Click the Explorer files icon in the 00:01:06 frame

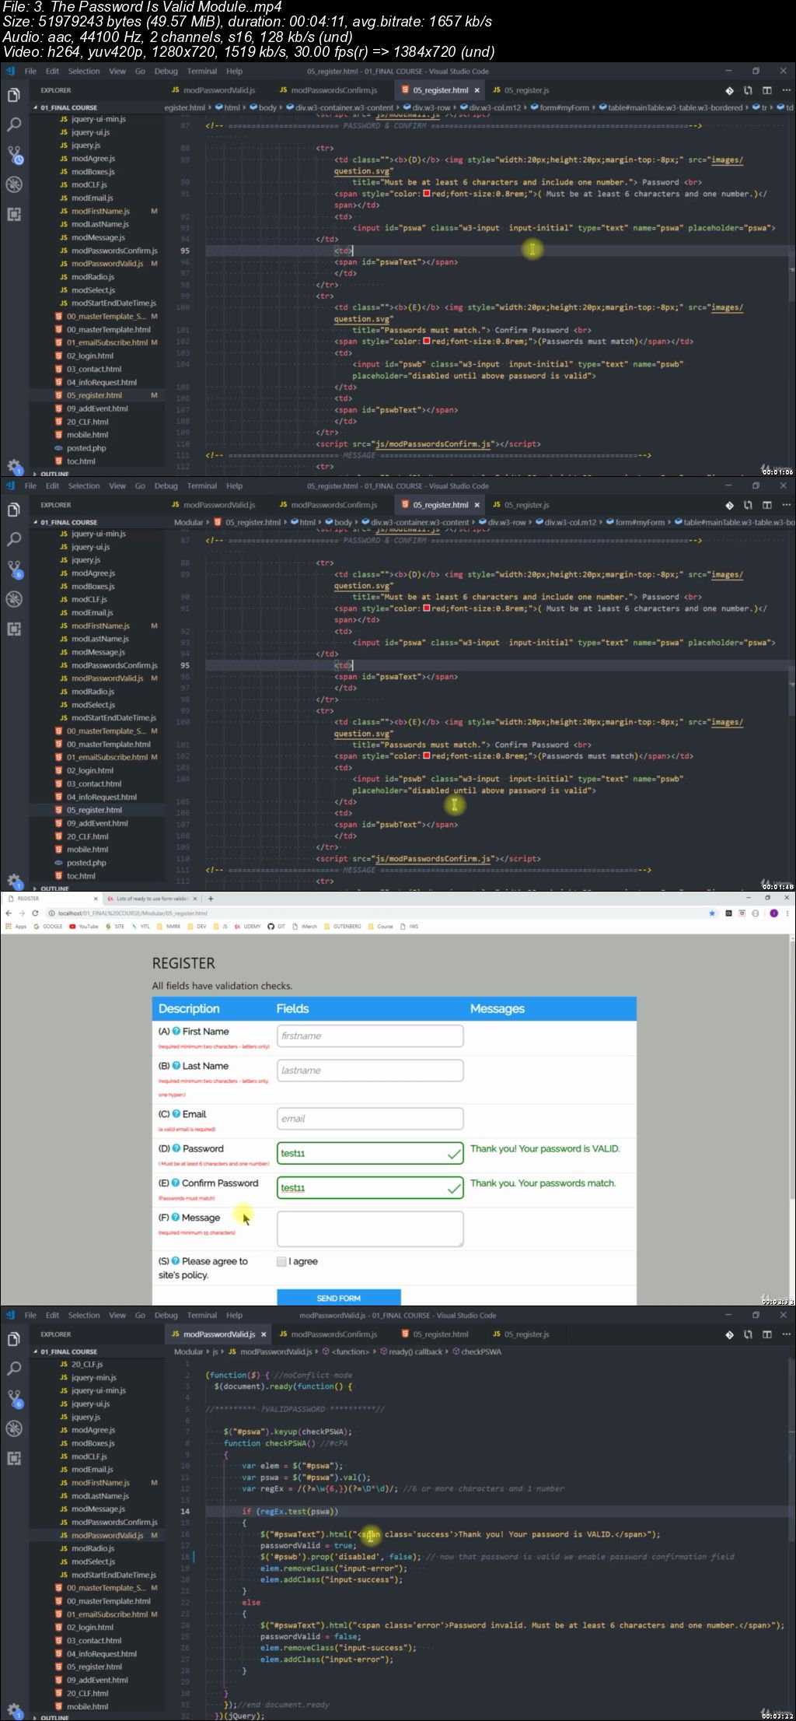pos(14,95)
